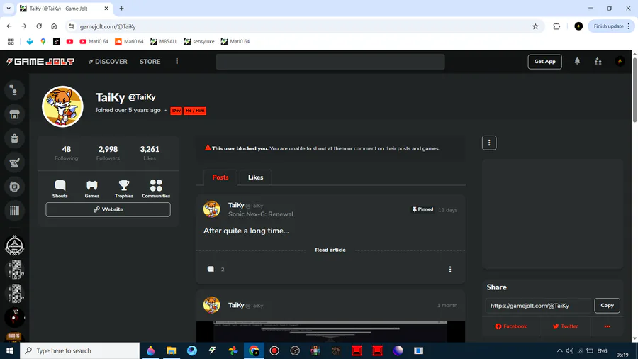Open a new browser tab
Image resolution: width=638 pixels, height=359 pixels.
[x=121, y=8]
